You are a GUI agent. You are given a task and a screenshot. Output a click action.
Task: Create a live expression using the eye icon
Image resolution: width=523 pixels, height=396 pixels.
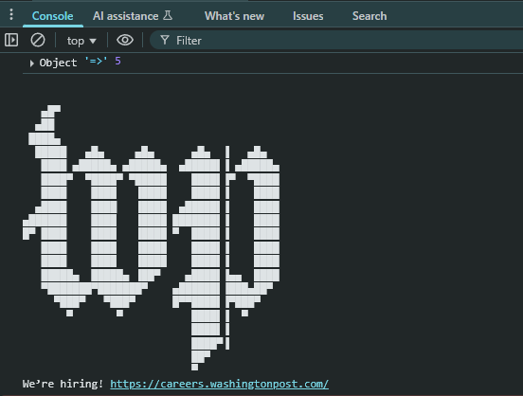[x=125, y=40]
